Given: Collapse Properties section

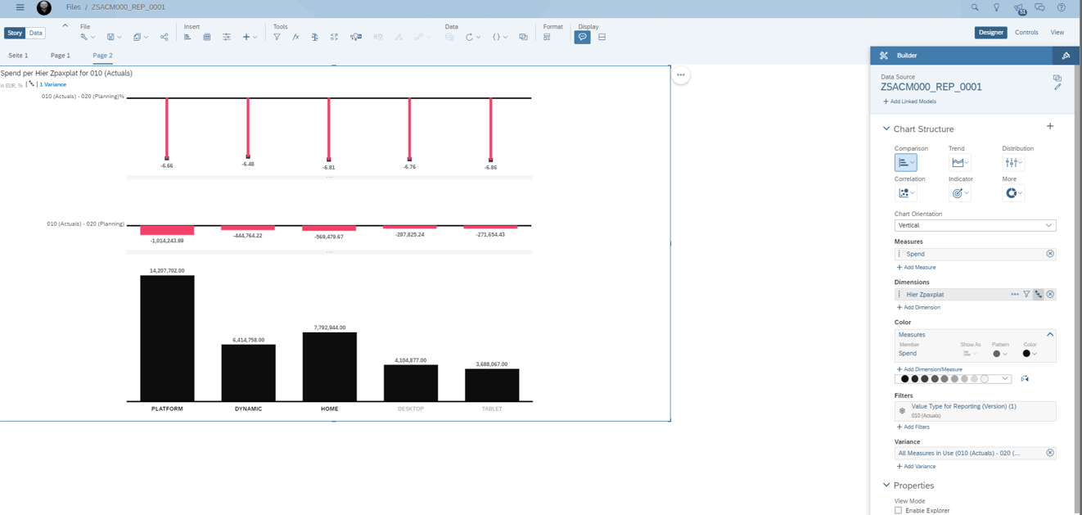Looking at the screenshot, I should 886,486.
